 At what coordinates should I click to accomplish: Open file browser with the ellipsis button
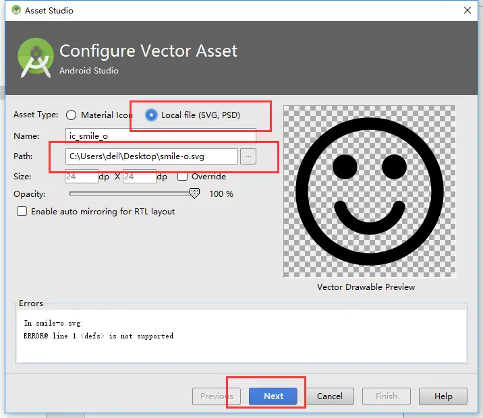[x=248, y=156]
